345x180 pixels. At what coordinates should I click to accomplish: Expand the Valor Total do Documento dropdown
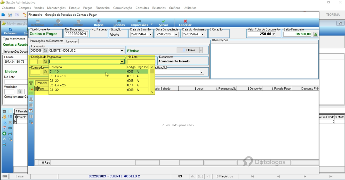click(x=274, y=34)
